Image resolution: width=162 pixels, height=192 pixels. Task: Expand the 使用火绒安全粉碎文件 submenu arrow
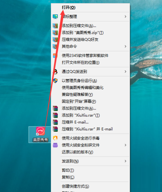[125, 145]
